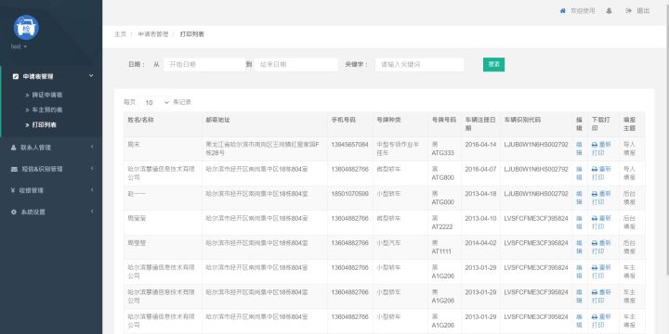Click the car logo avatar in sidebar

coord(26,27)
